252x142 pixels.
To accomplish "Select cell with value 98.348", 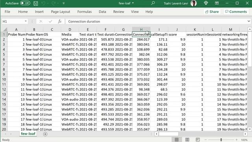I will click(x=141, y=90).
